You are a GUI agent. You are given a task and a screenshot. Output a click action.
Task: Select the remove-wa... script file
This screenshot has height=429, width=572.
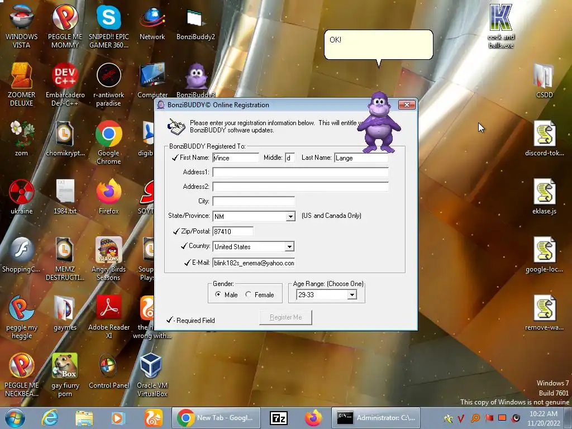[x=544, y=313]
